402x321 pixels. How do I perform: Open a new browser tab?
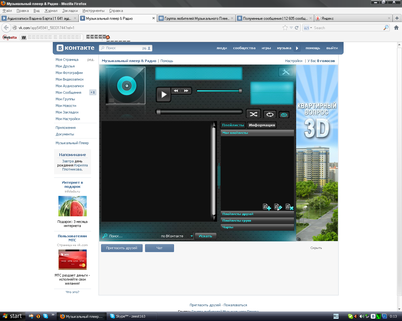pos(397,18)
